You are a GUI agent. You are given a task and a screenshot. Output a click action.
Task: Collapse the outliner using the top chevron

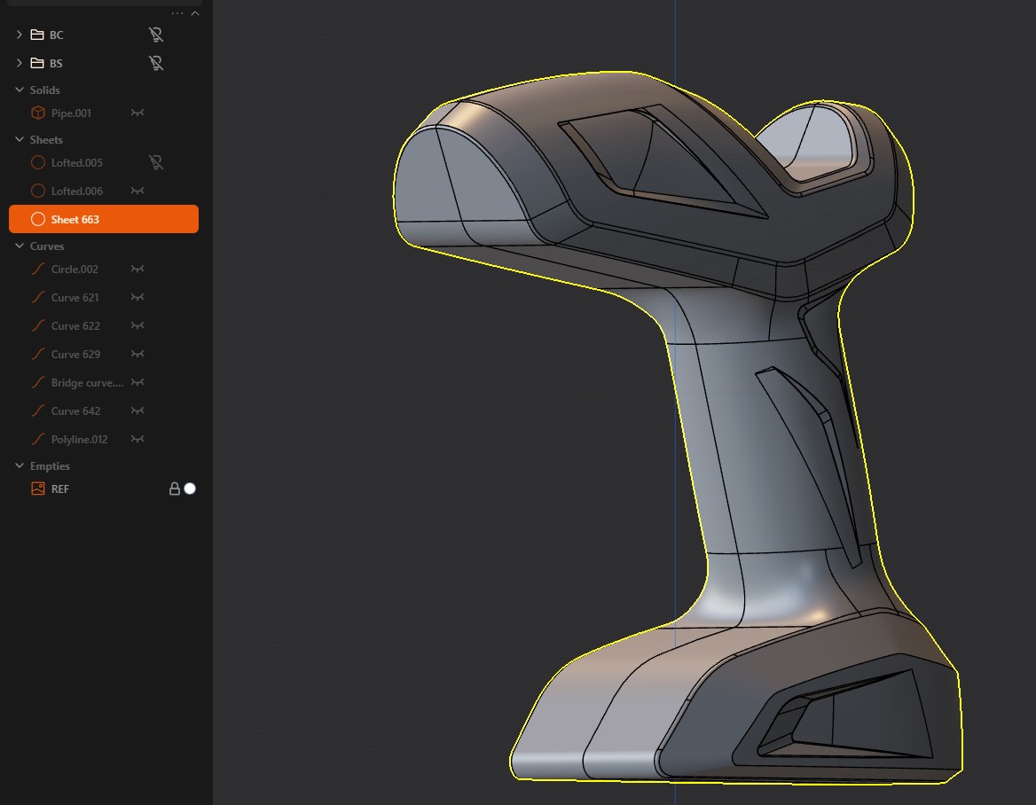point(197,12)
